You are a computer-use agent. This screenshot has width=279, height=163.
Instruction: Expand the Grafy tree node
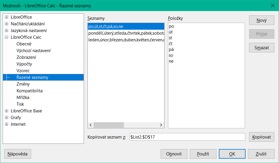(x=7, y=118)
